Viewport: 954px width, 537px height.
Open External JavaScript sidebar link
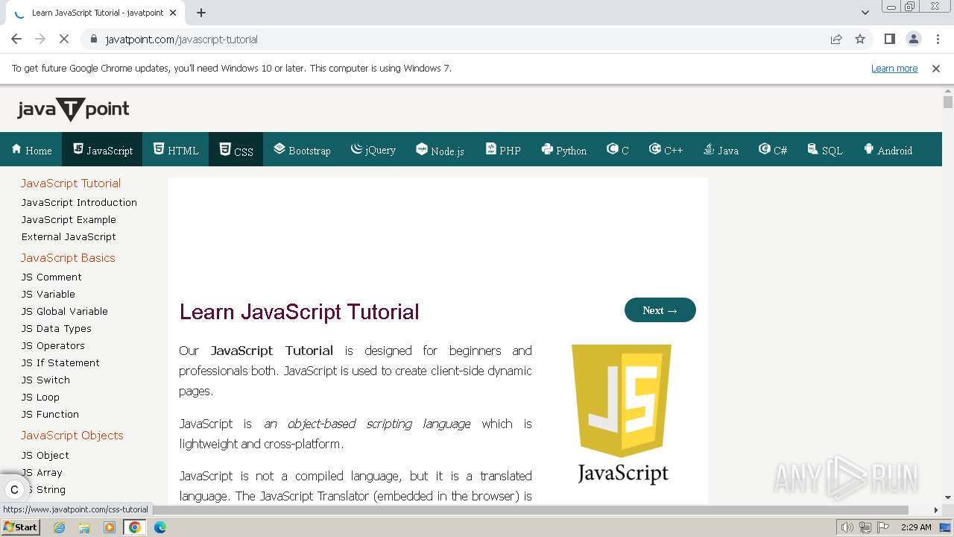(x=69, y=236)
